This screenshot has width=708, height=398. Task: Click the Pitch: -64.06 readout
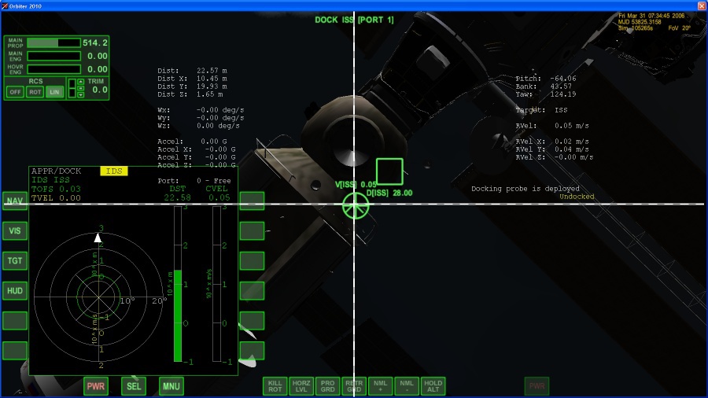coord(546,79)
